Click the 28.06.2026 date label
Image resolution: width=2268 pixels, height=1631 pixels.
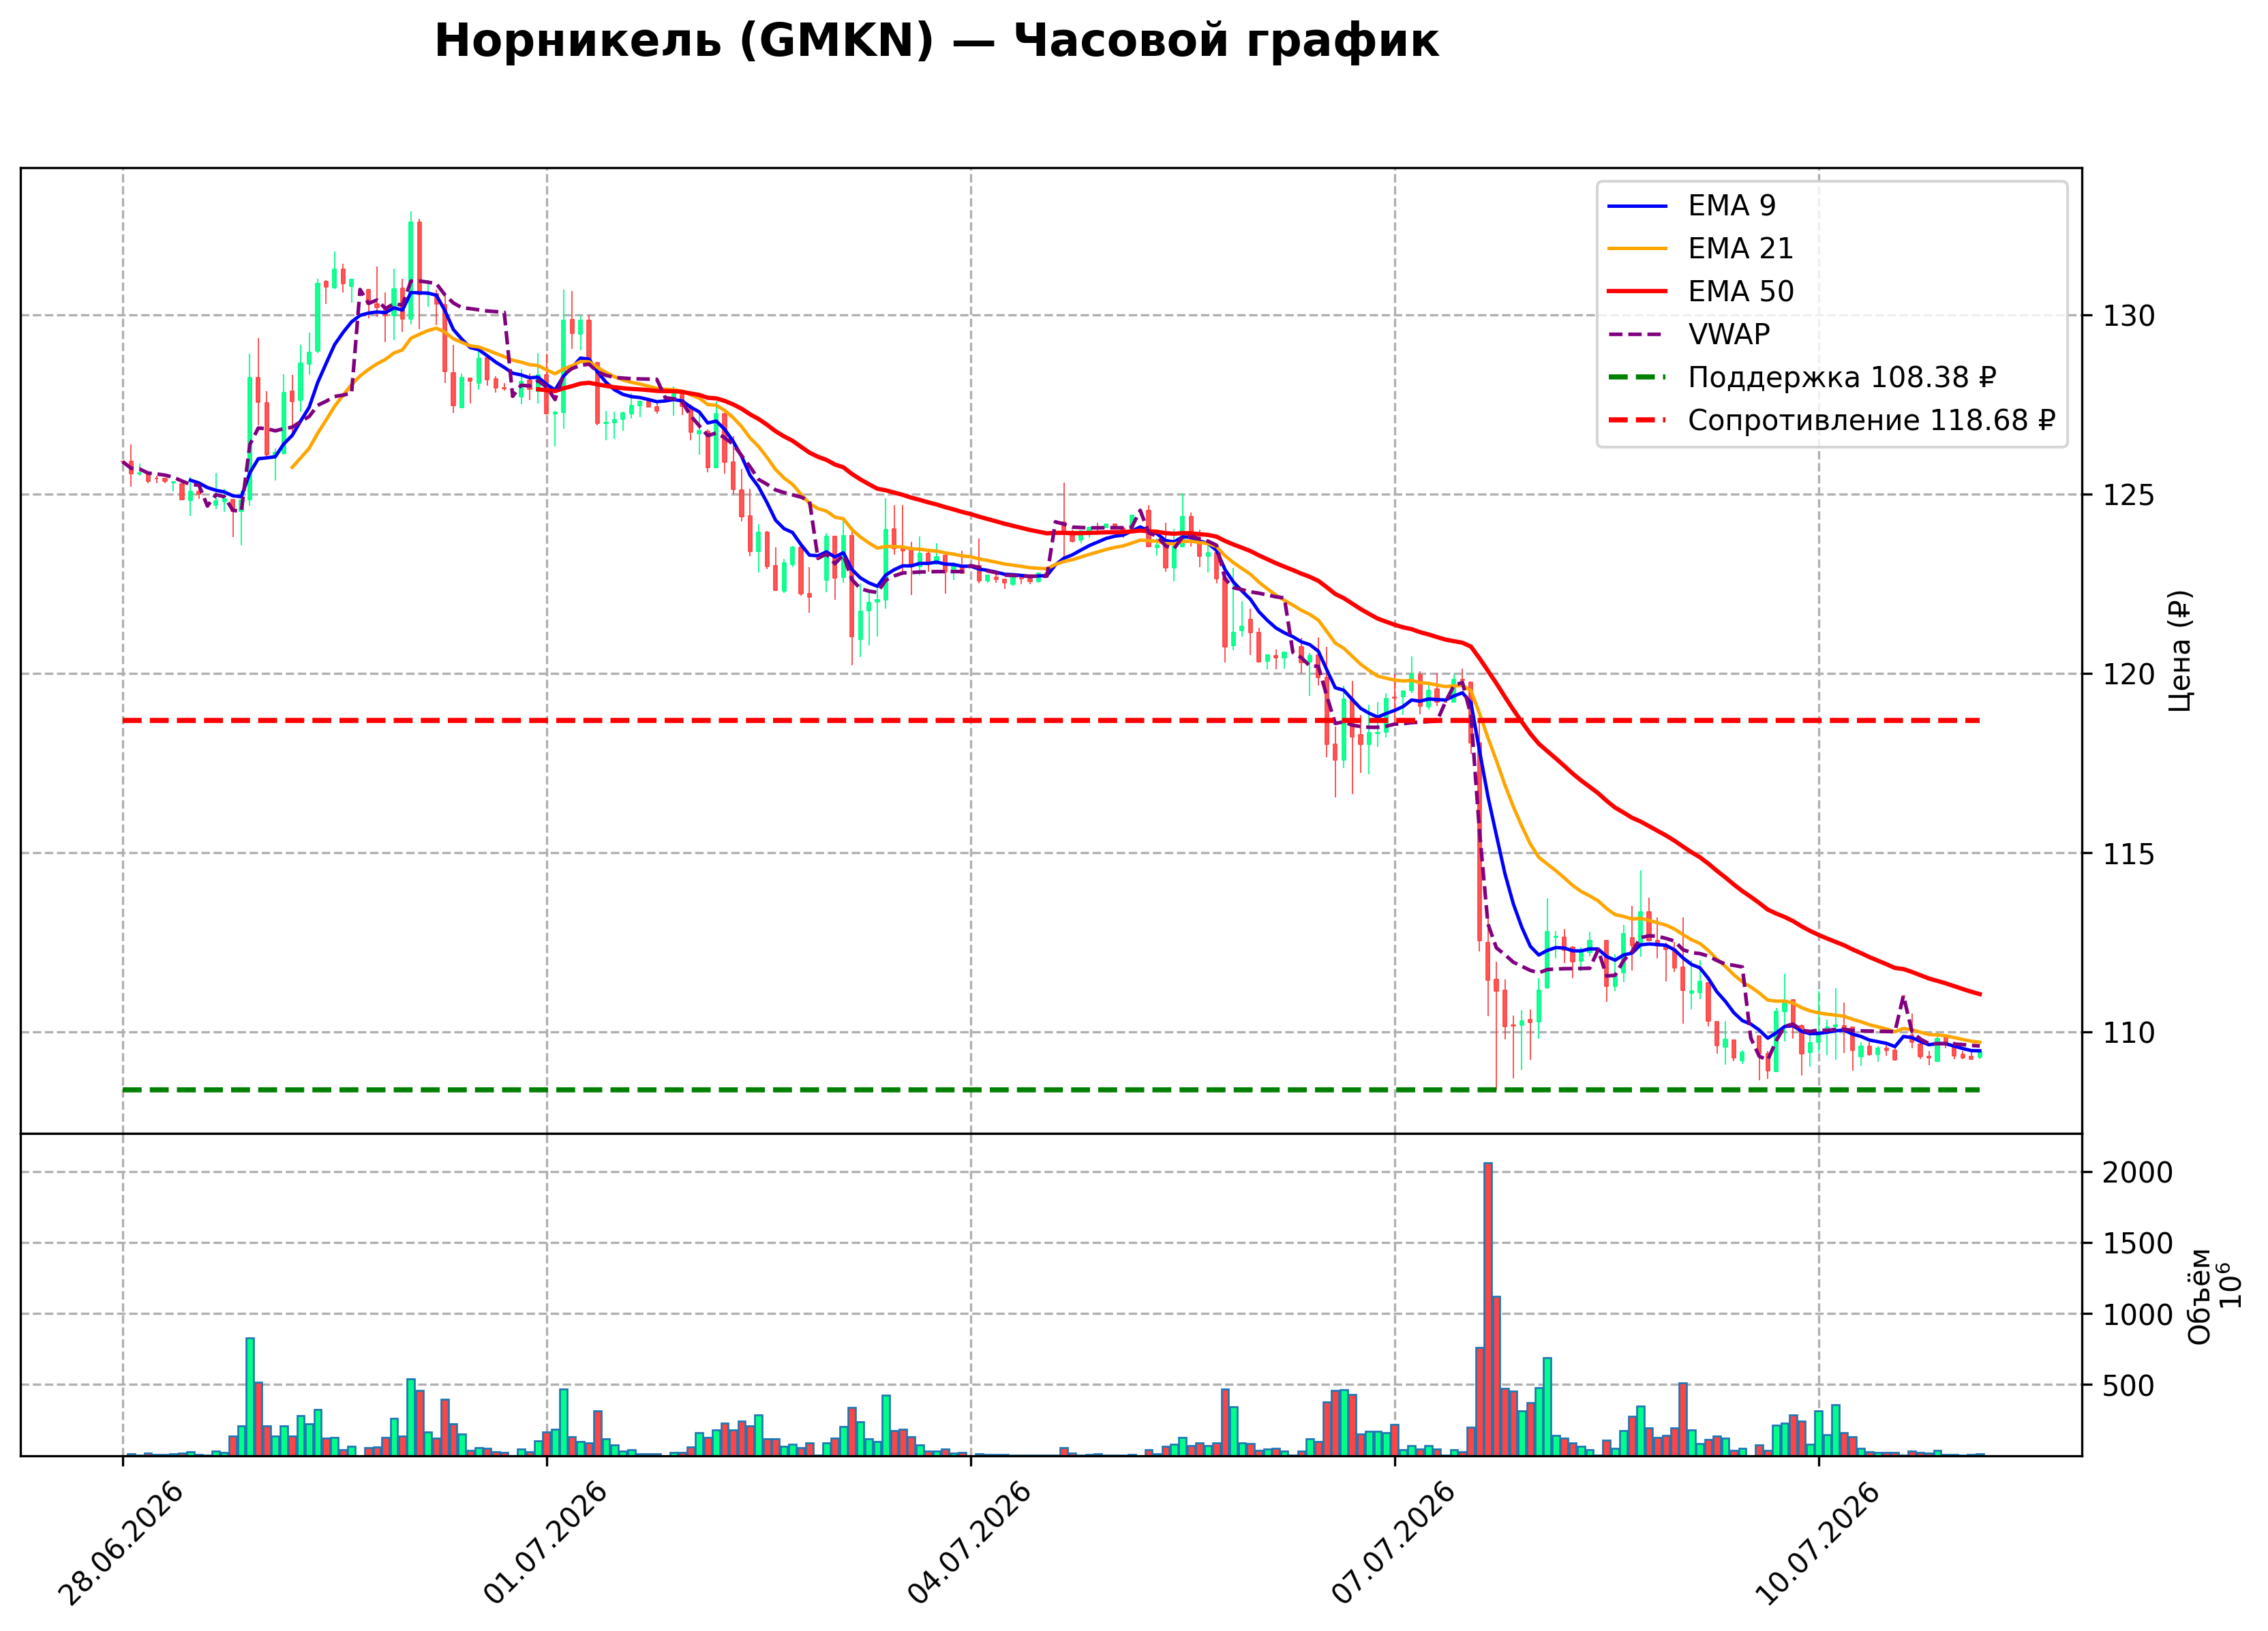[x=121, y=1544]
